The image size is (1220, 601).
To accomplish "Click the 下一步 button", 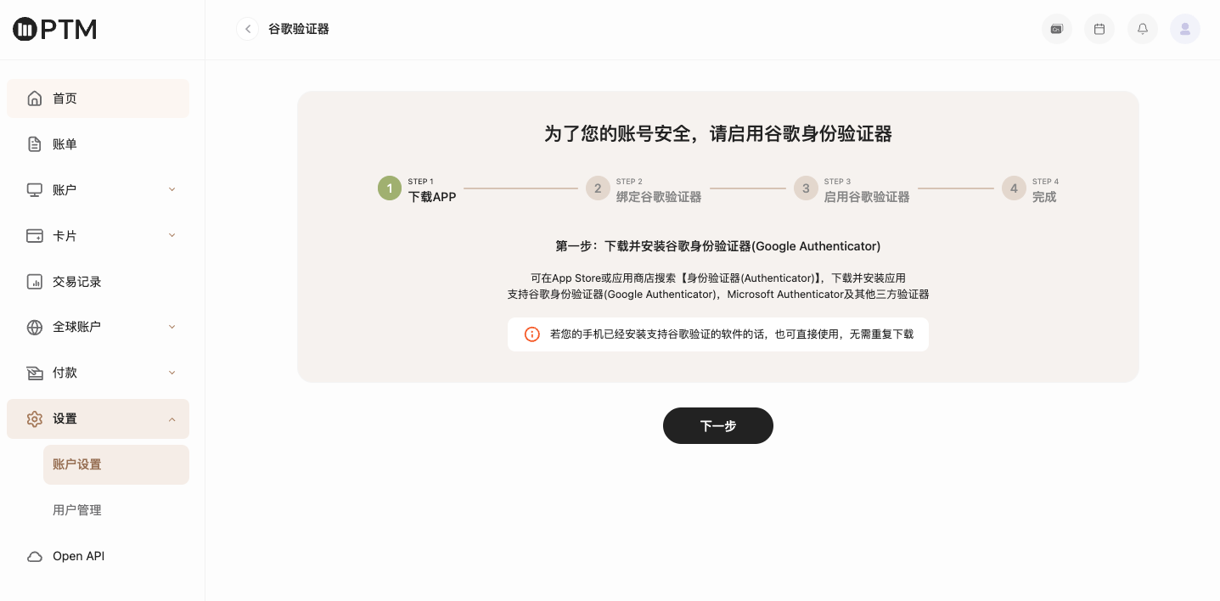I will [x=718, y=425].
